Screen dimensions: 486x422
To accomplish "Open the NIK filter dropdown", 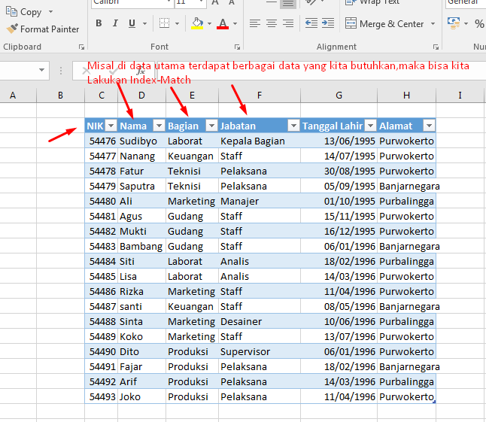I will tap(111, 126).
